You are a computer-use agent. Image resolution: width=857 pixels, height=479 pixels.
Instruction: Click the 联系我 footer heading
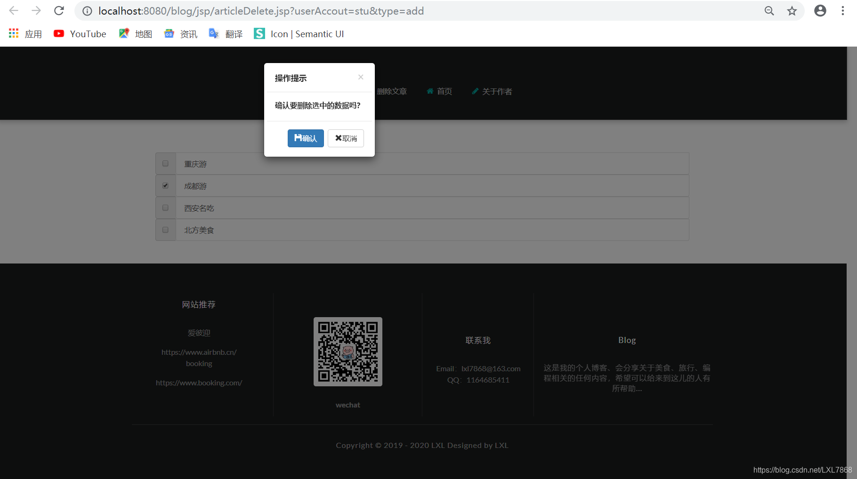coord(478,340)
